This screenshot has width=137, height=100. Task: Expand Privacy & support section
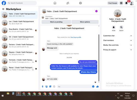[x=118, y=50]
